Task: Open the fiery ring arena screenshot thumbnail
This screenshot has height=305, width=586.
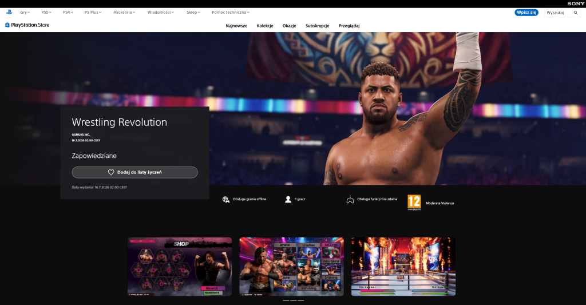Action: pyautogui.click(x=403, y=267)
